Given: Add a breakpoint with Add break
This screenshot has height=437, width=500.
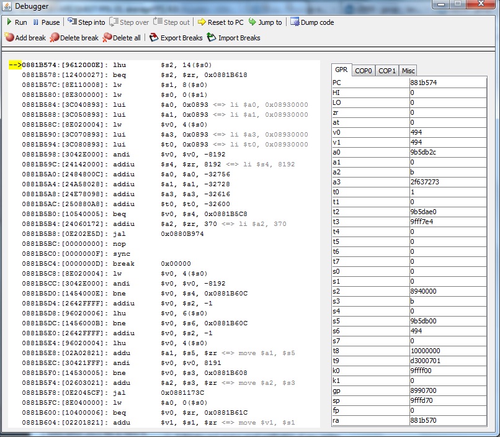Looking at the screenshot, I should pos(25,38).
